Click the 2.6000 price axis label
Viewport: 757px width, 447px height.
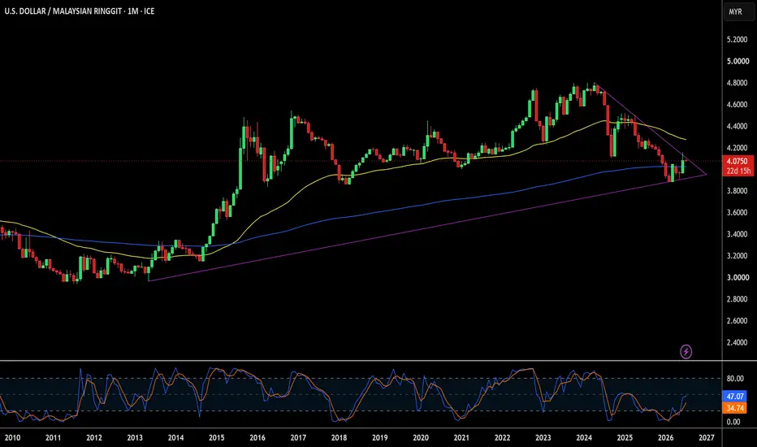tap(738, 321)
